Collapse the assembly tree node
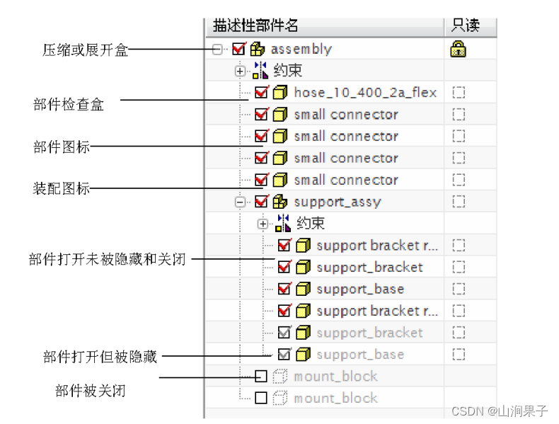Screen dimensions: 559x424 click(x=217, y=50)
